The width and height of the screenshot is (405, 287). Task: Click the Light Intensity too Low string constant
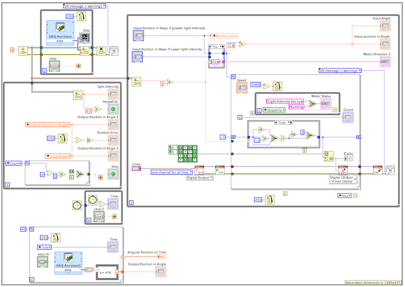(x=285, y=102)
